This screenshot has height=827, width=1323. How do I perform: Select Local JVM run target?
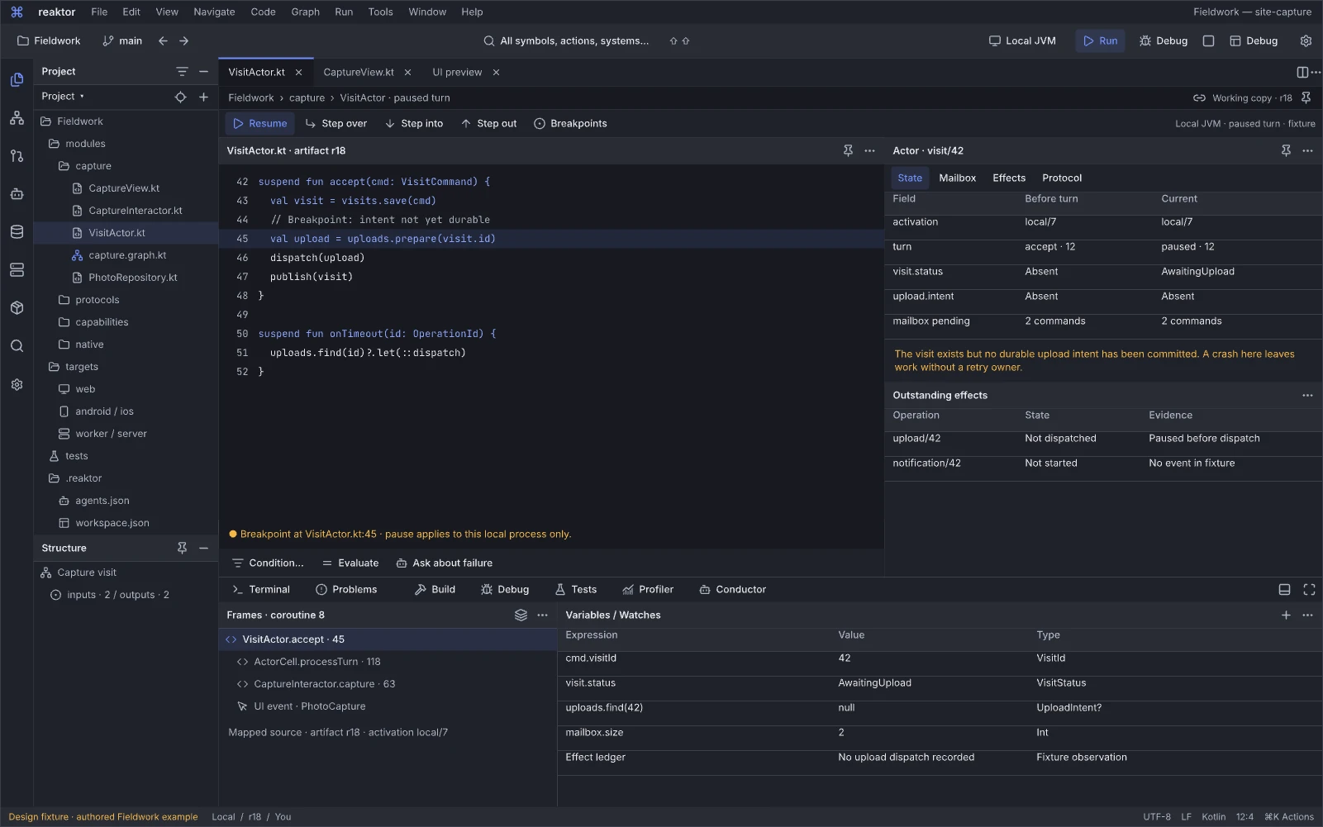[x=1022, y=40]
